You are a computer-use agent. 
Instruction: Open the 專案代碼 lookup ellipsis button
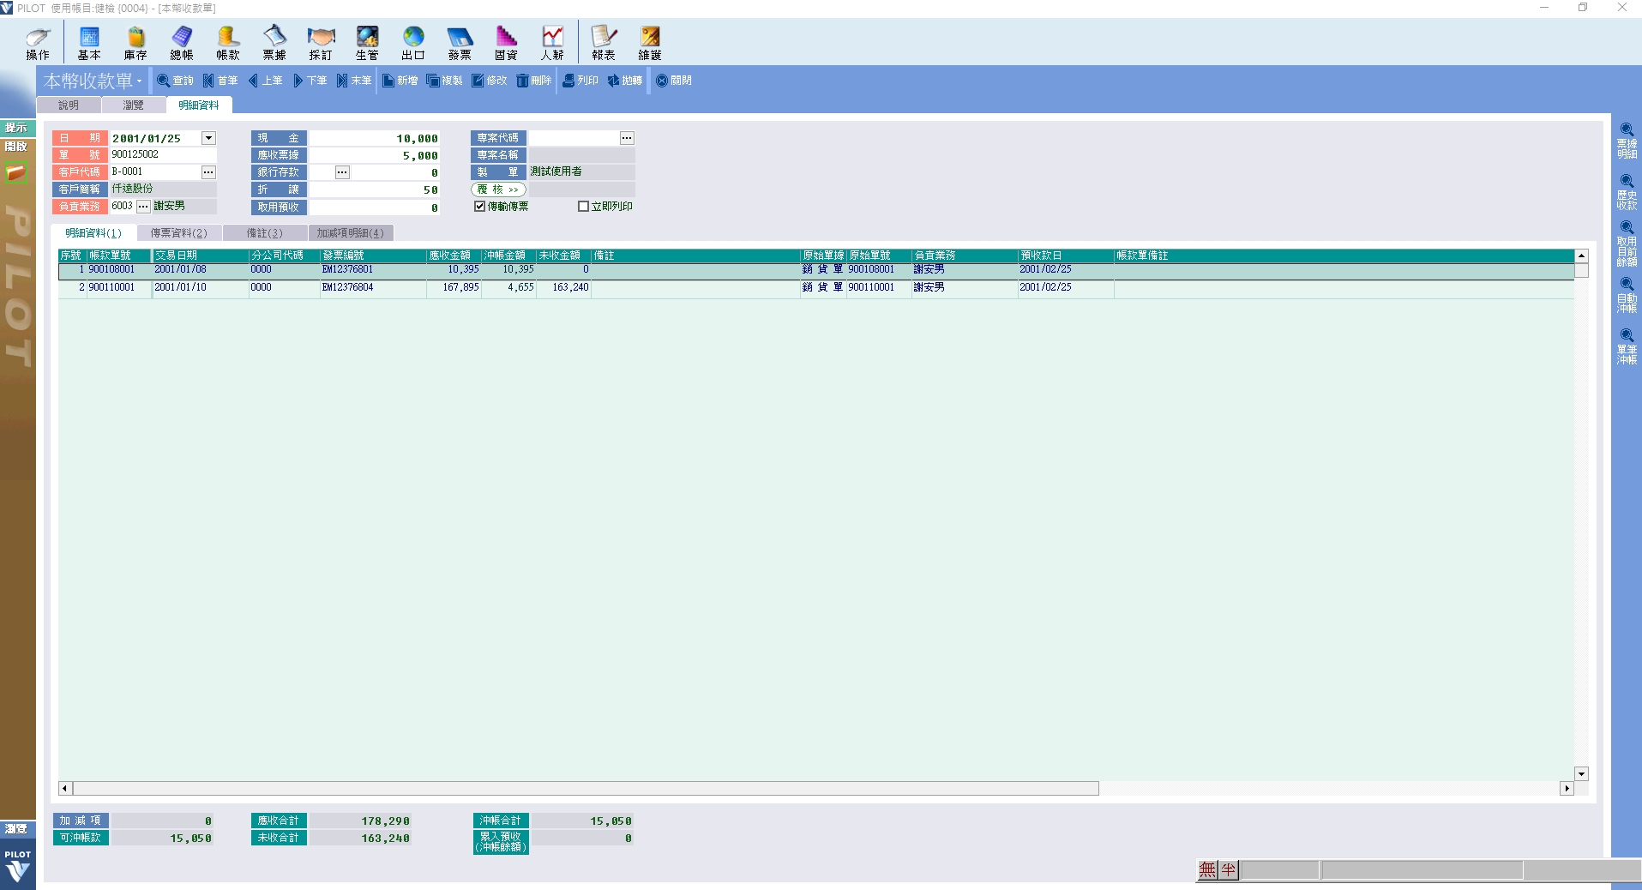[627, 138]
